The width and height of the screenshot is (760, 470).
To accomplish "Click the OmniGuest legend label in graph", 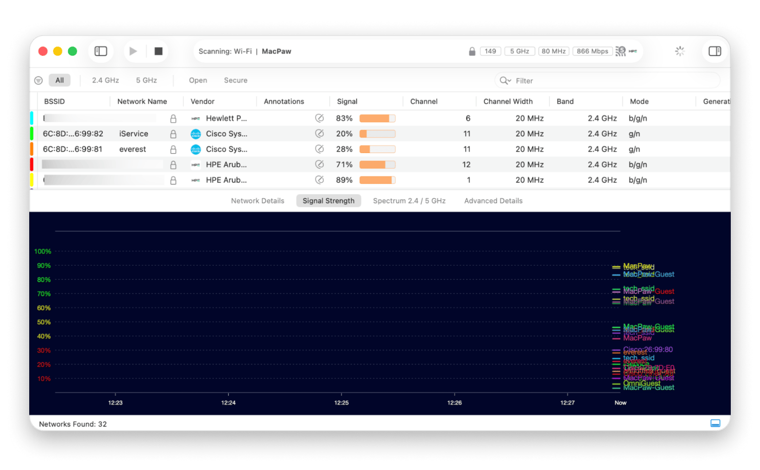I will (642, 383).
